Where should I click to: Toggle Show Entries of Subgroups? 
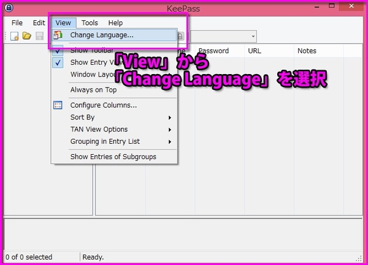[x=114, y=157]
